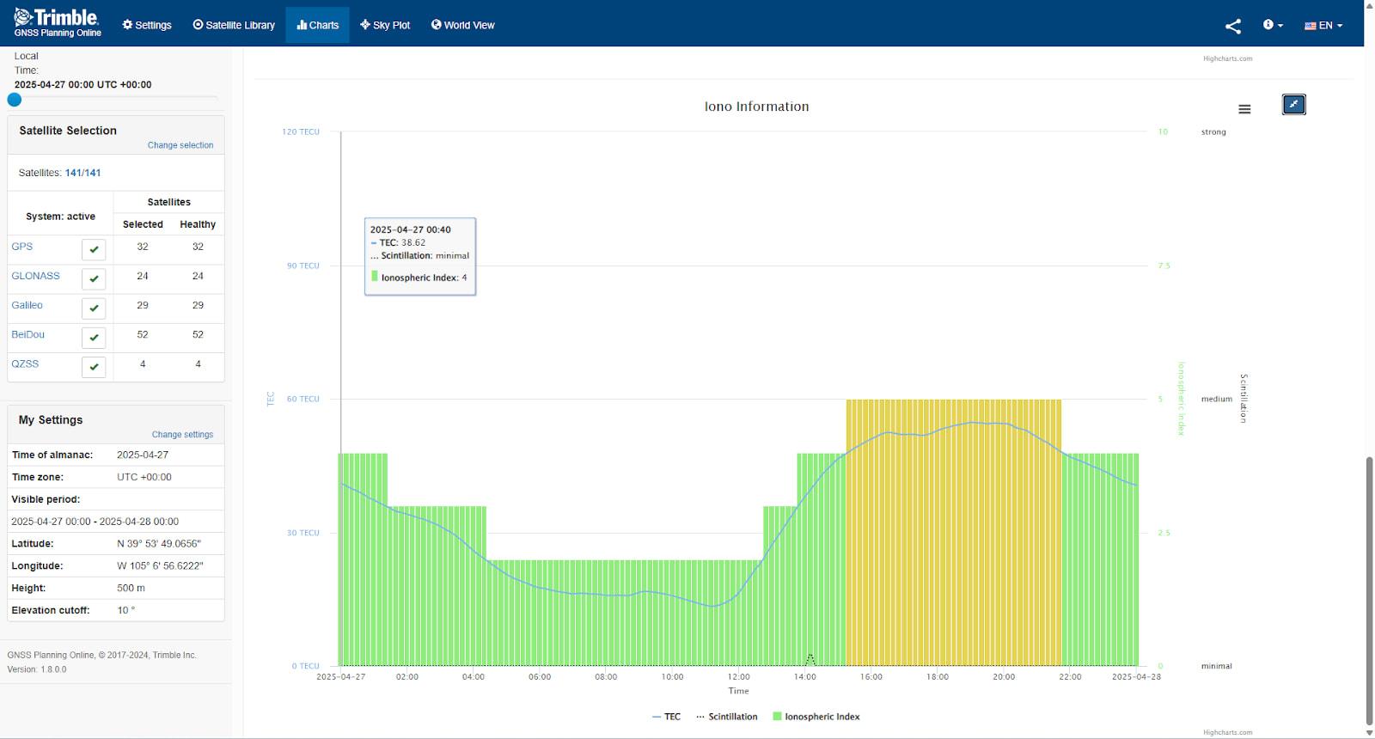Click the share icon in header
Image resolution: width=1375 pixels, height=739 pixels.
pyautogui.click(x=1232, y=26)
